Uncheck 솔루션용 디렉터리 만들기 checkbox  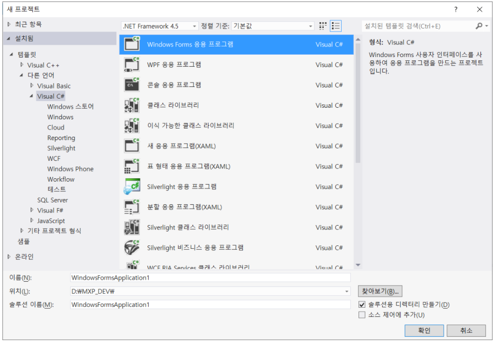361,304
